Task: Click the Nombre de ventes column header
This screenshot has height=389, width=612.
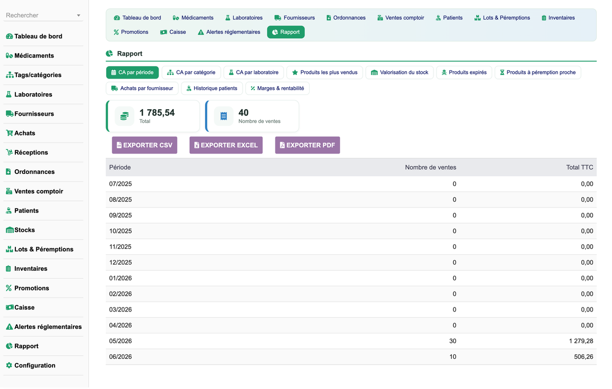Action: (430, 167)
